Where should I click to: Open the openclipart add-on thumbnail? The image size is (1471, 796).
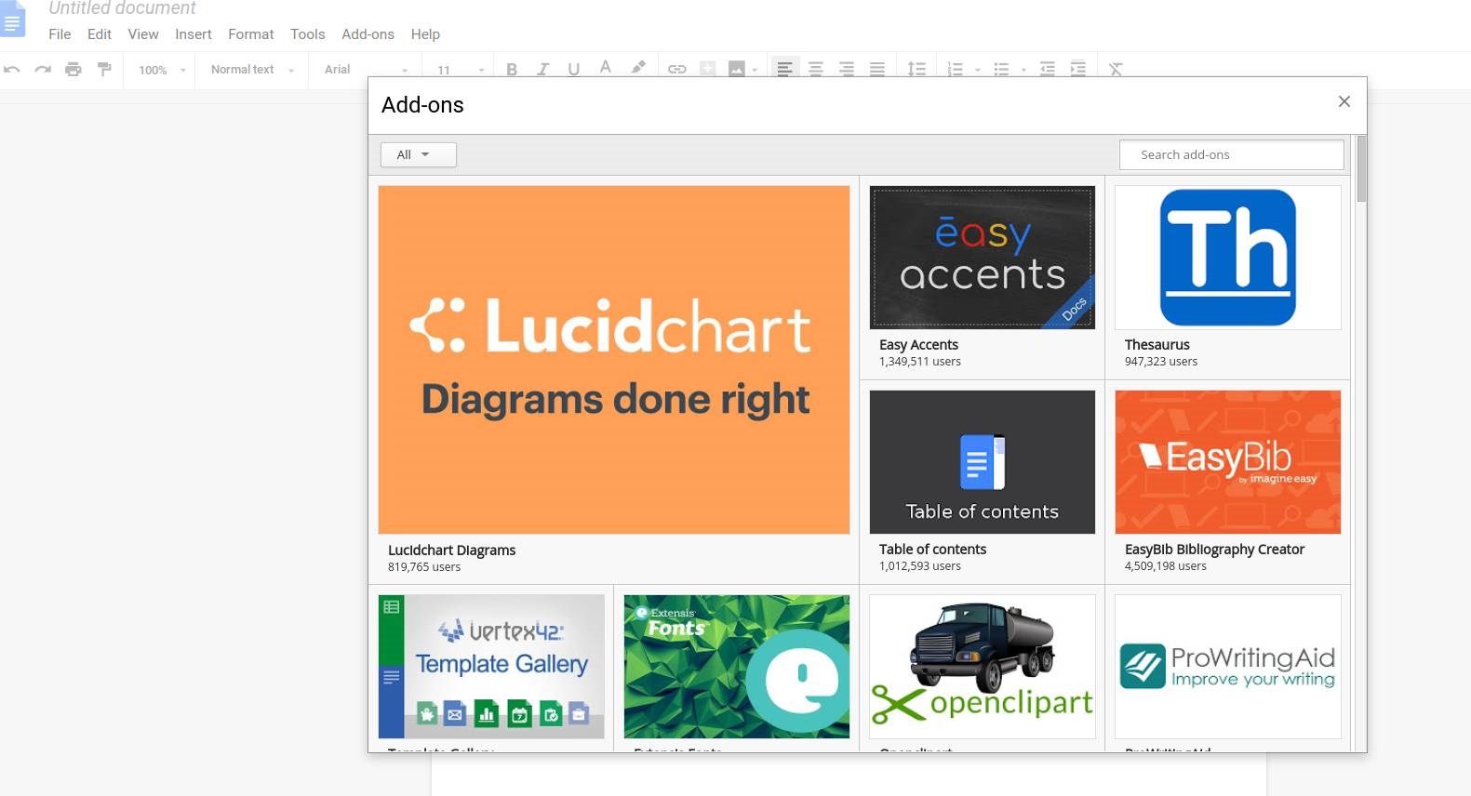[x=983, y=667]
